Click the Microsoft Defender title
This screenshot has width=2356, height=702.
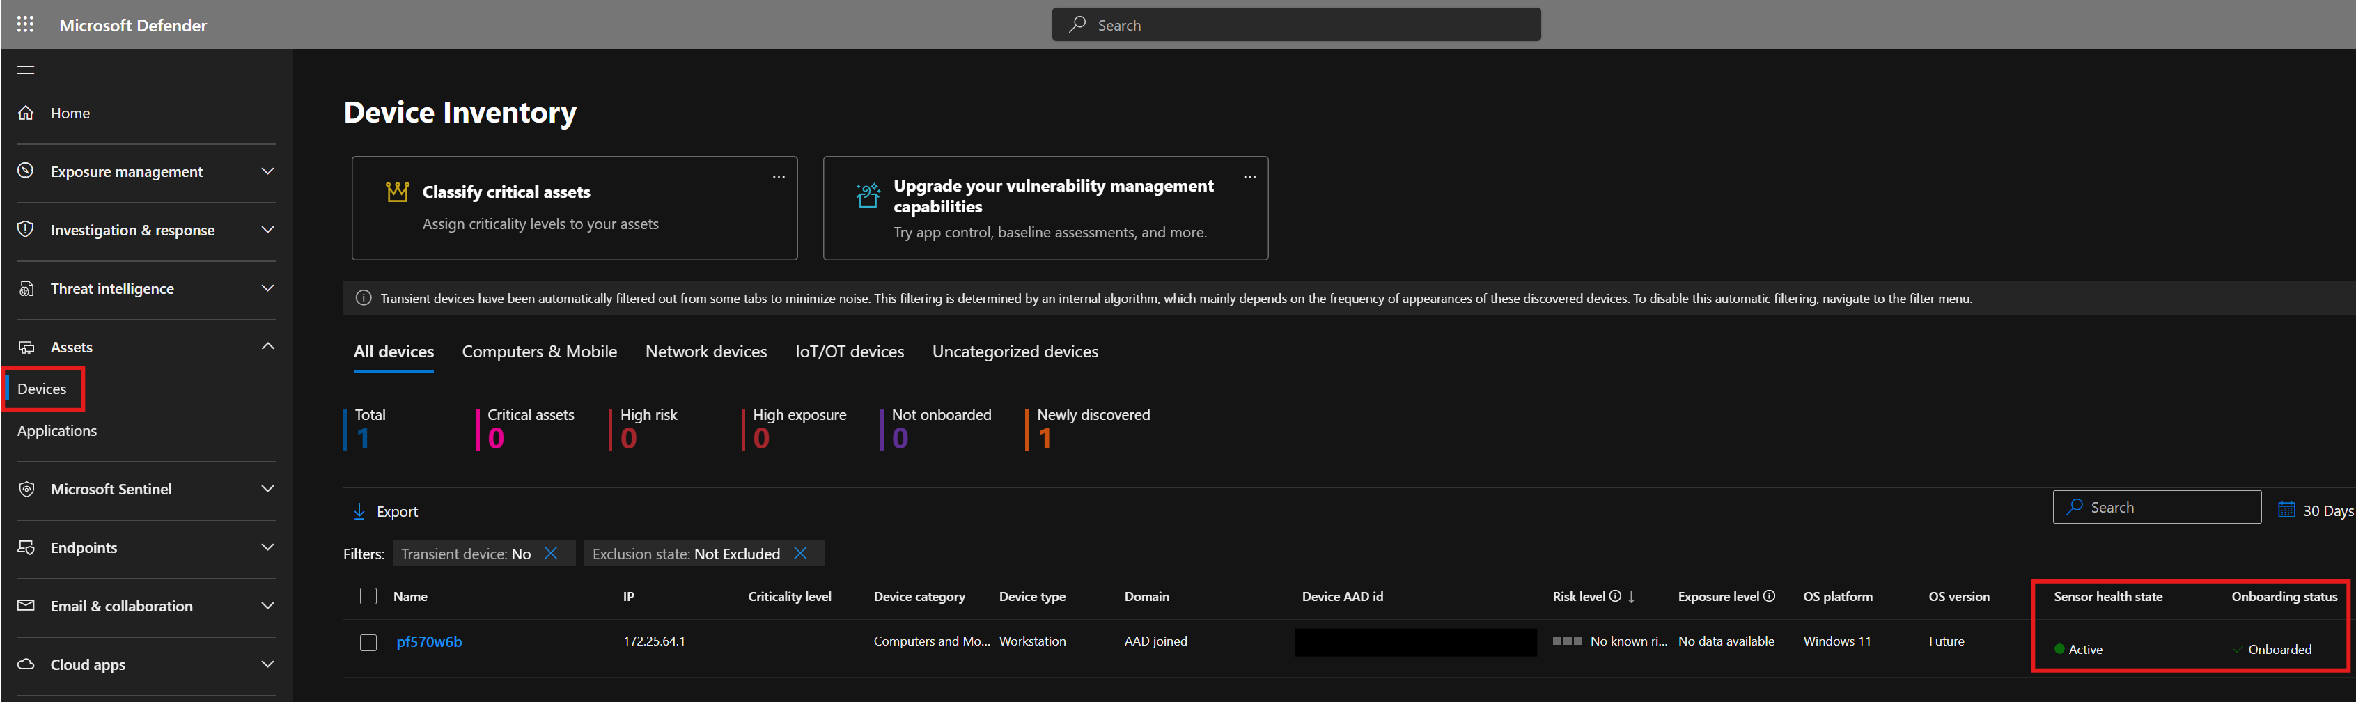pyautogui.click(x=134, y=24)
